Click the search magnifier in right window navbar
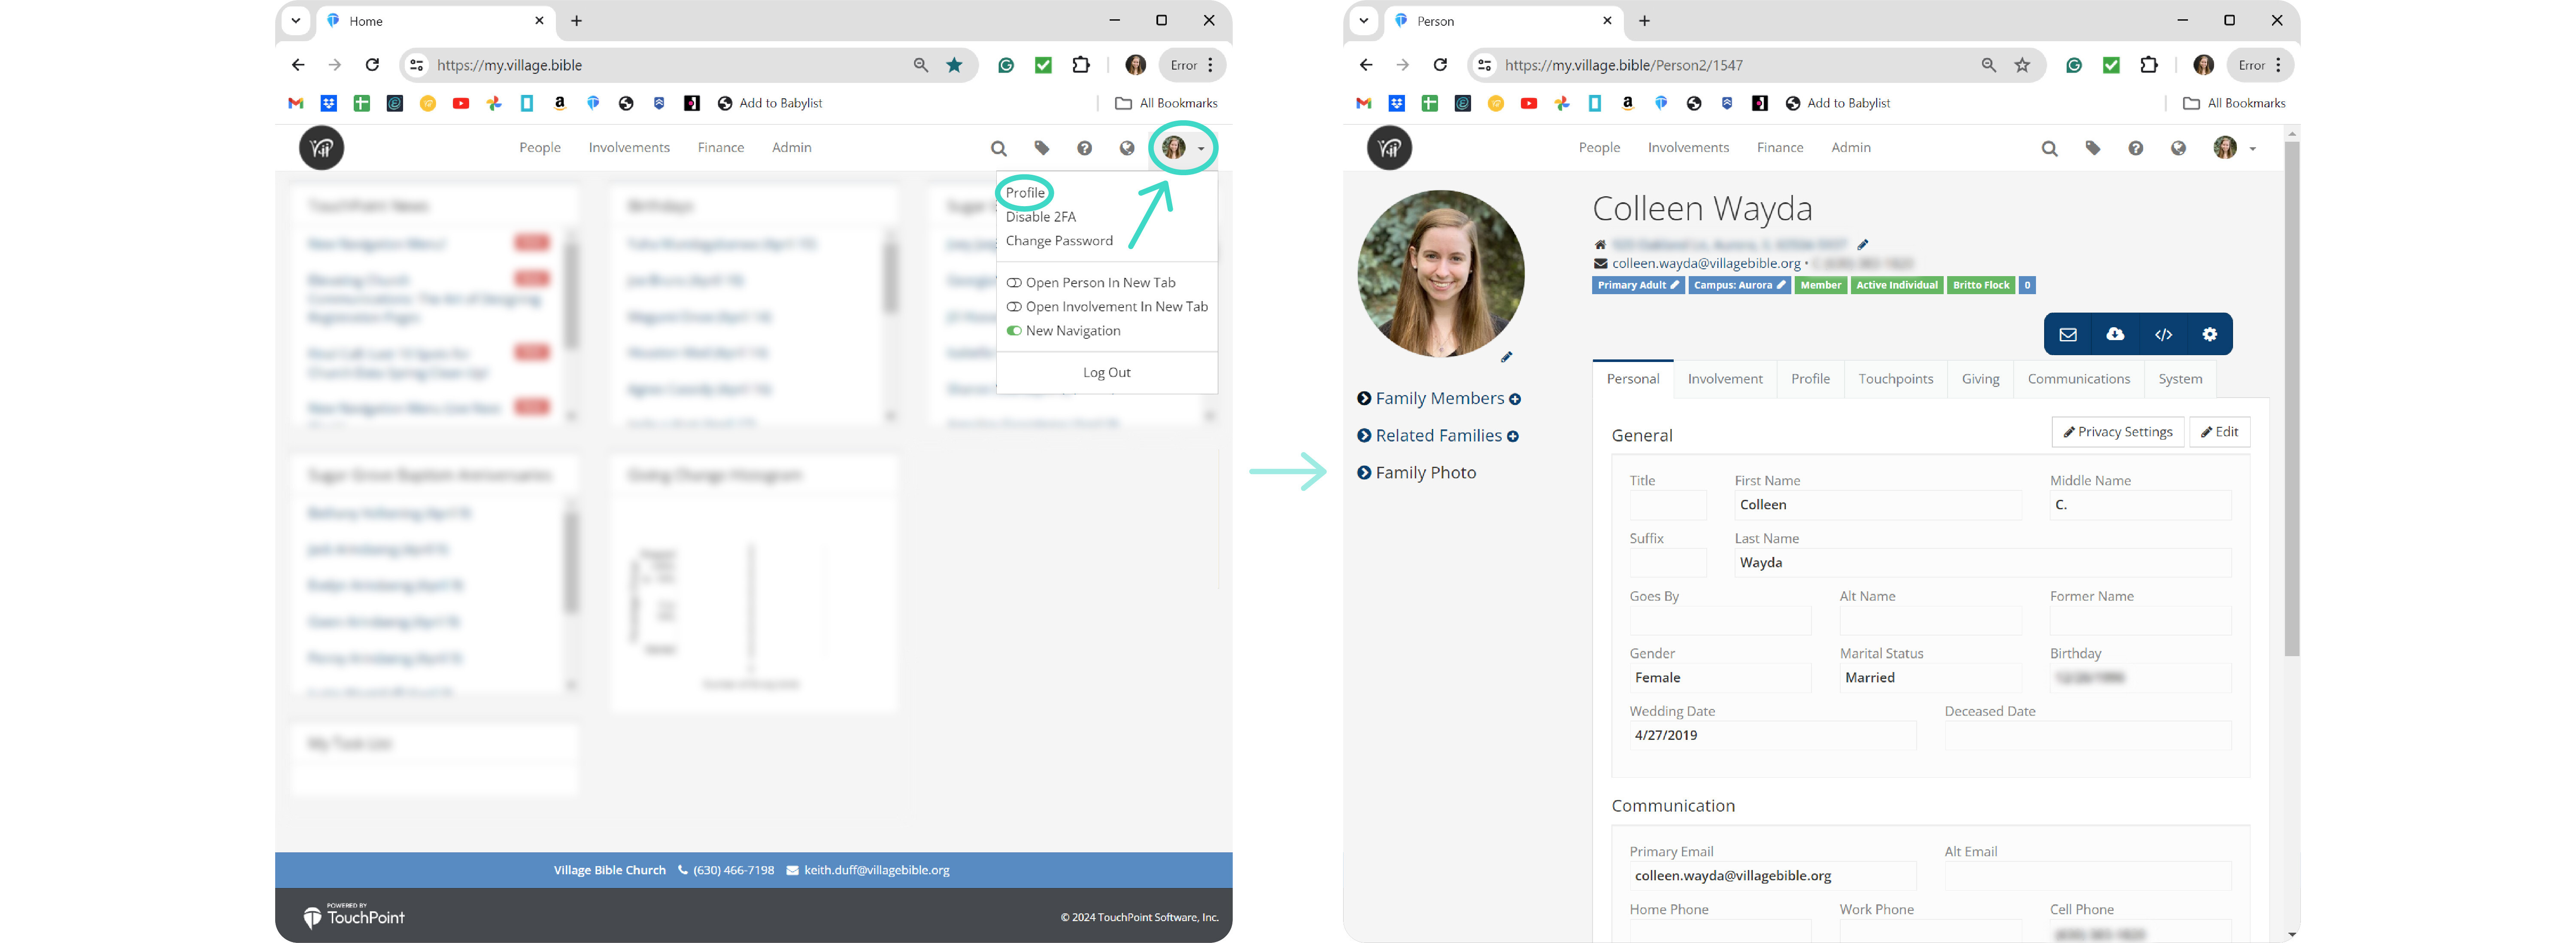The image size is (2576, 943). tap(2049, 148)
